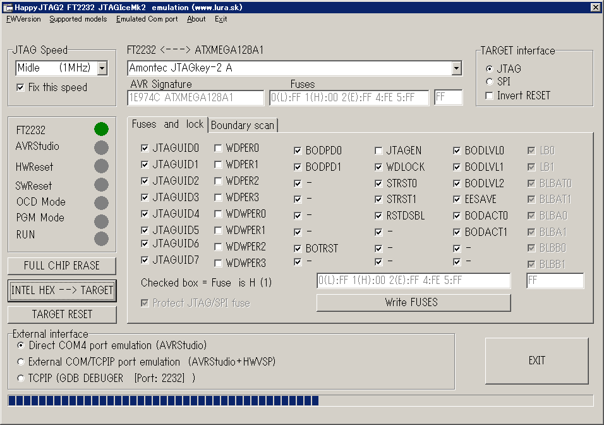Enable the WDWPER0 fuse checkbox
This screenshot has width=604, height=425.
[218, 214]
